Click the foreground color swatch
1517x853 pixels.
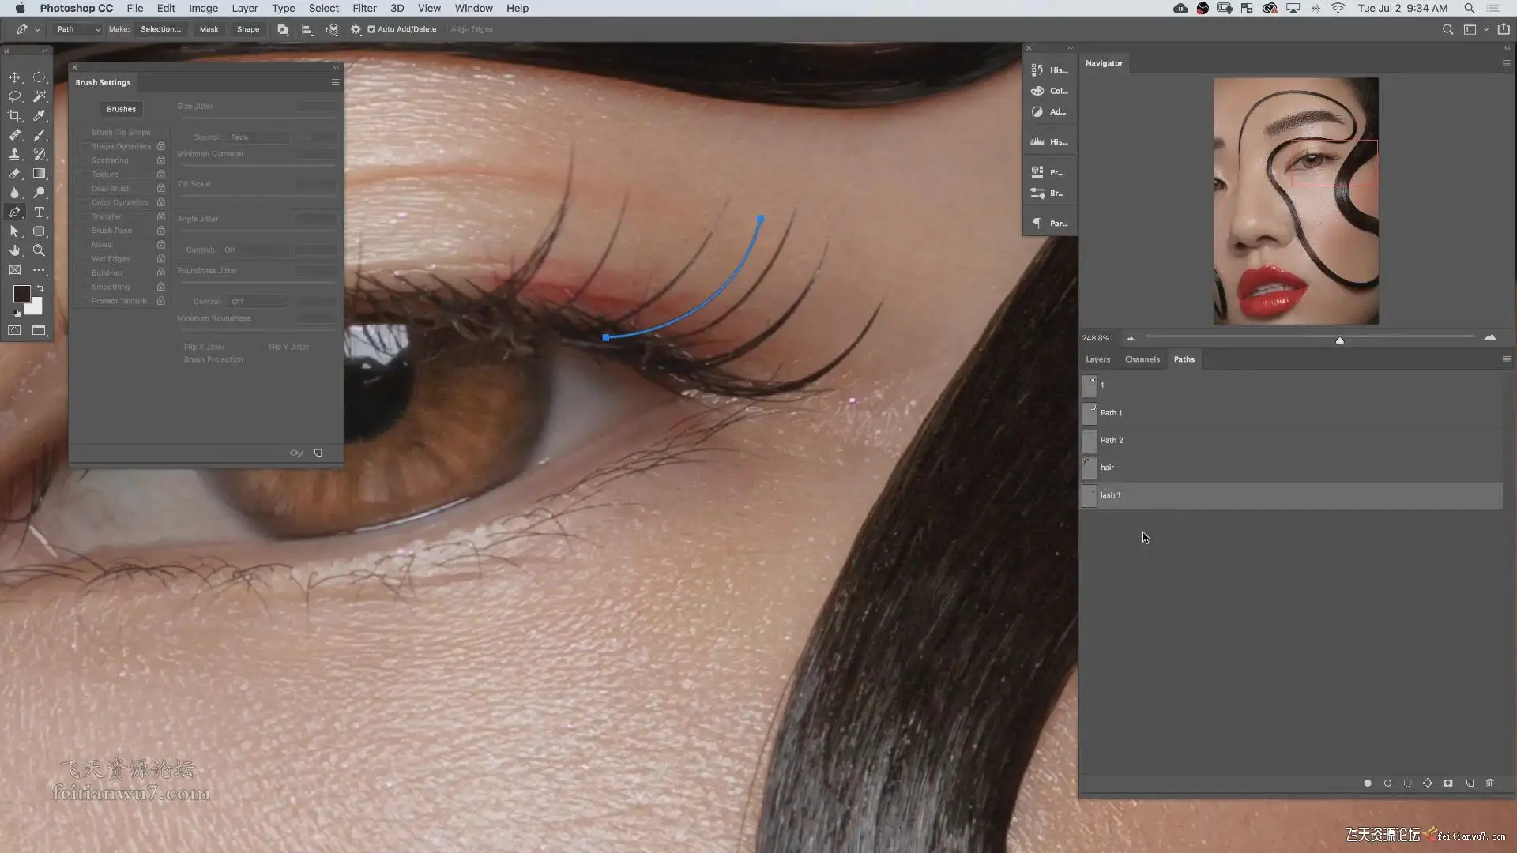point(21,294)
